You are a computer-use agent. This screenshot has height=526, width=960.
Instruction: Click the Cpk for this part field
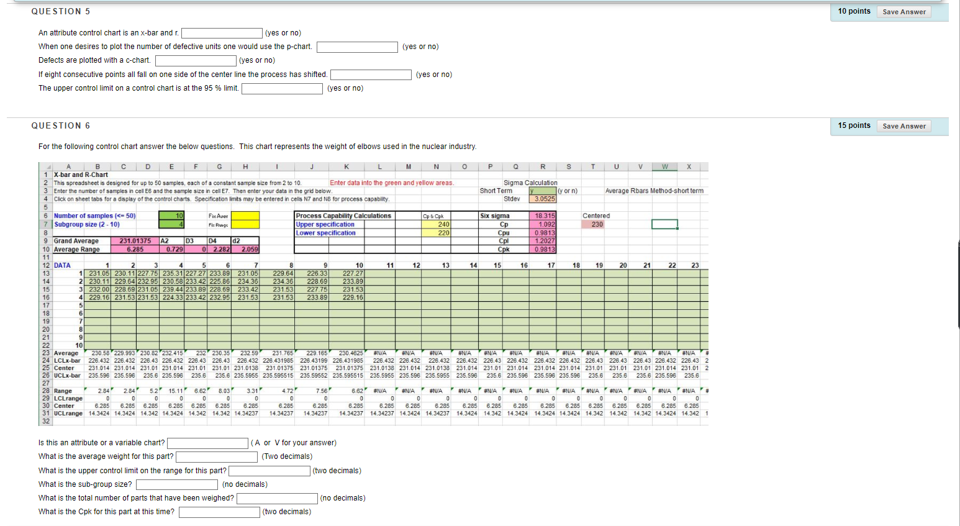point(219,512)
